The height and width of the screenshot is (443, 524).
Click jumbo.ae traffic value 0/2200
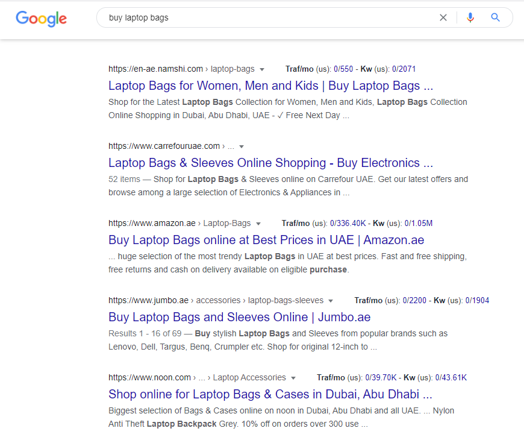[x=414, y=301]
